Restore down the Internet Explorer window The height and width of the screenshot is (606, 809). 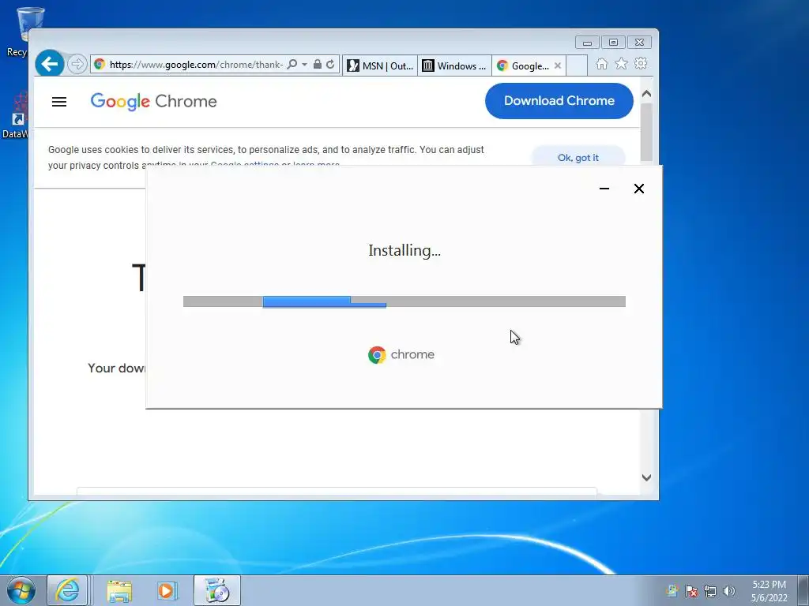coord(613,43)
